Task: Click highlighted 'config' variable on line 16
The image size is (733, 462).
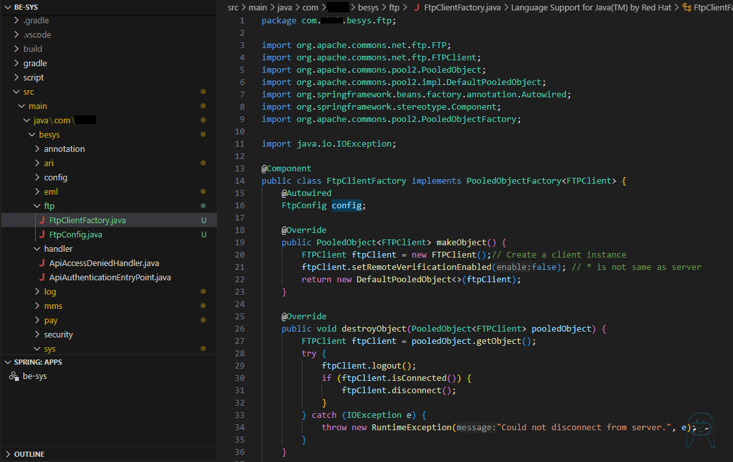Action: click(347, 206)
